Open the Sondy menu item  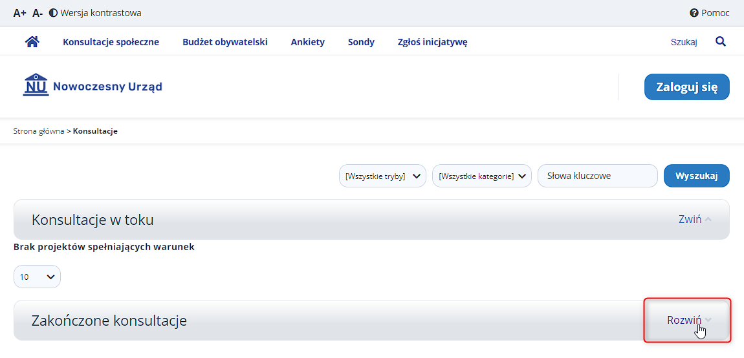tap(361, 42)
